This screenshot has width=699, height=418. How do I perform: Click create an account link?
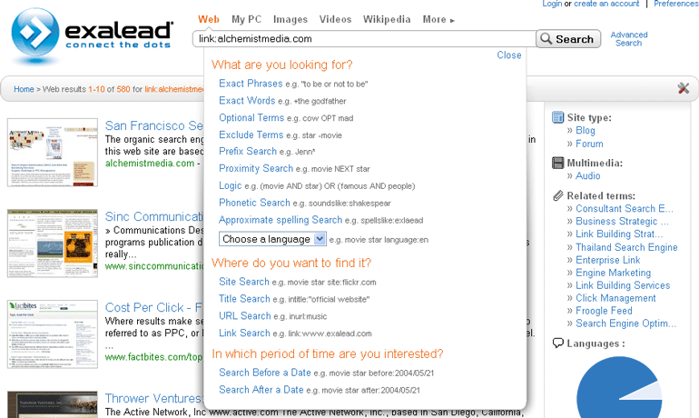click(606, 4)
